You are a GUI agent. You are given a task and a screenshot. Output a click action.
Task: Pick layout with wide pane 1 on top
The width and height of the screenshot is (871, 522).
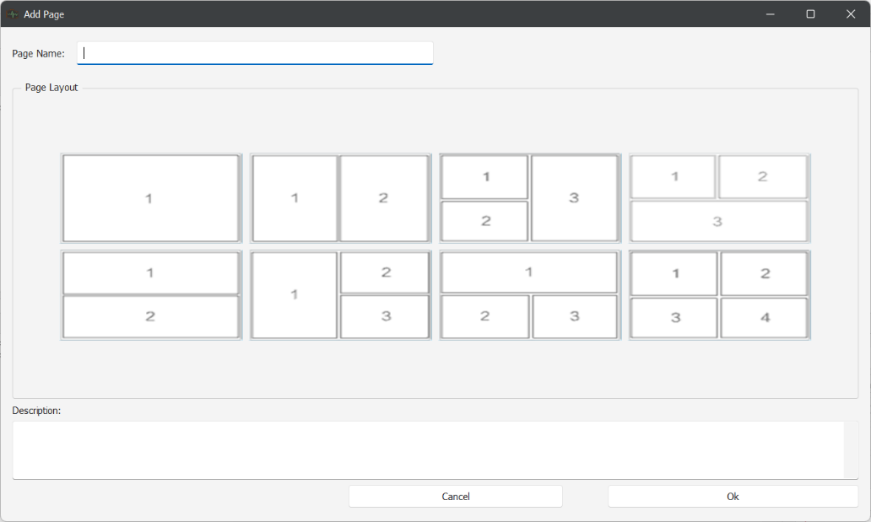pos(530,295)
